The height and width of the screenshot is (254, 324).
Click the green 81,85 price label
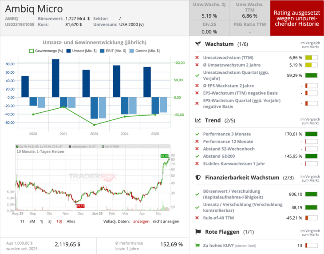[165, 156]
